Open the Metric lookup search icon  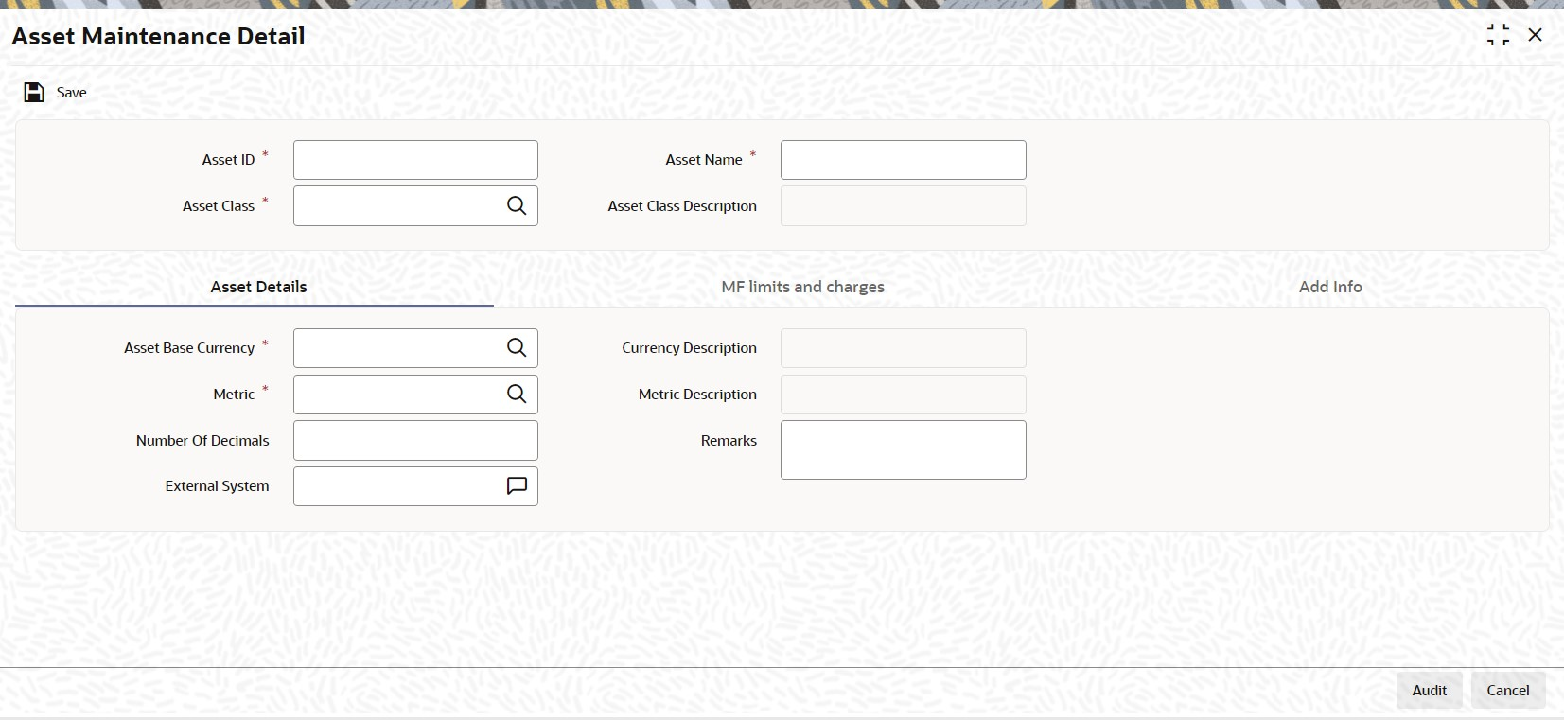517,394
